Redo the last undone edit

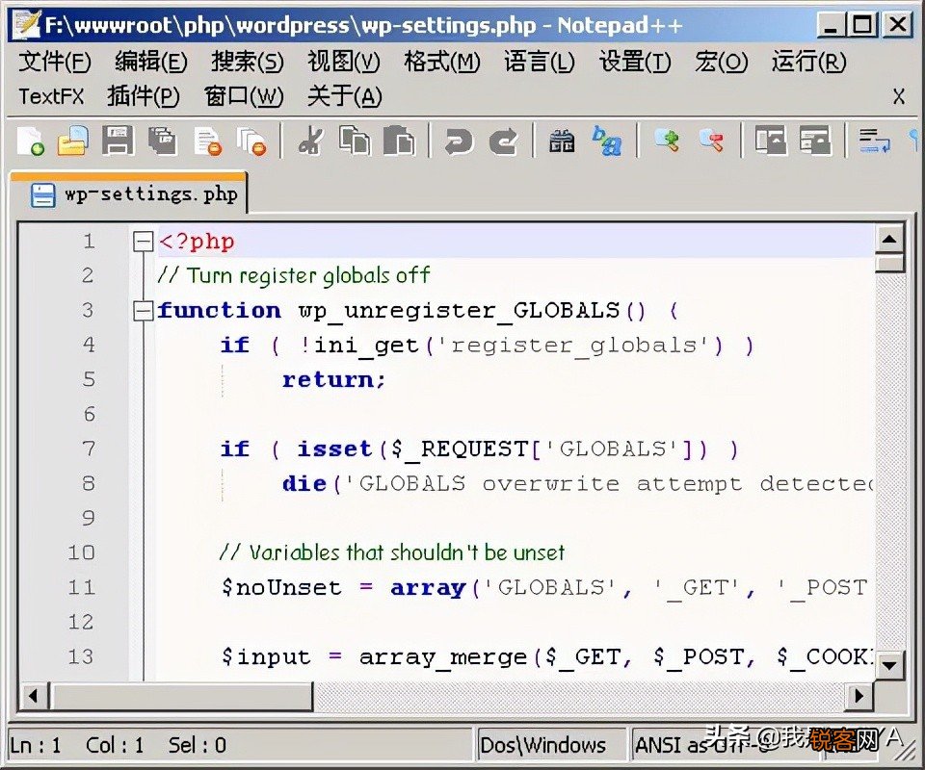(503, 141)
